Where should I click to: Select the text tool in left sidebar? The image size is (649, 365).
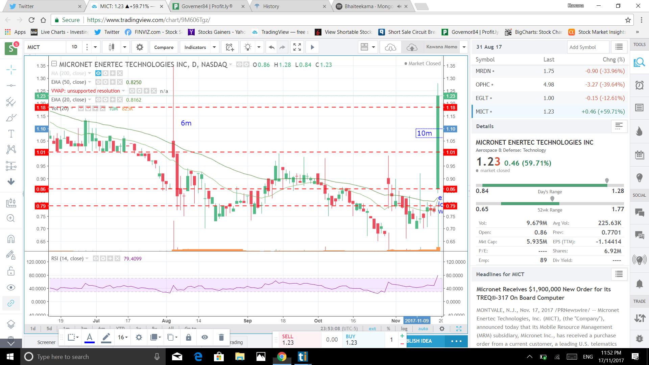11,134
